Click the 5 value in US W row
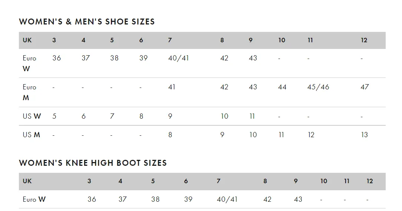This screenshot has height=211, width=402. (55, 116)
